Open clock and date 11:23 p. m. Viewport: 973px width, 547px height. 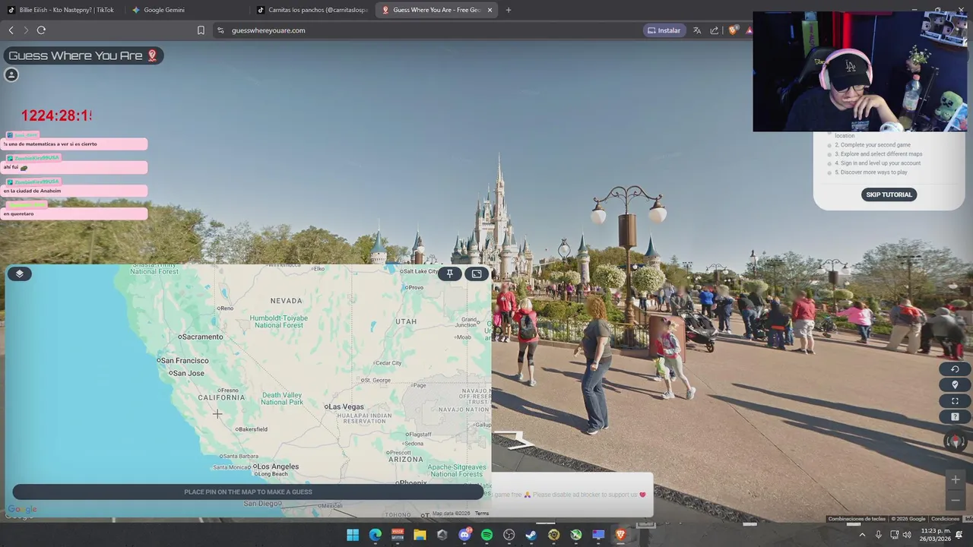click(934, 535)
